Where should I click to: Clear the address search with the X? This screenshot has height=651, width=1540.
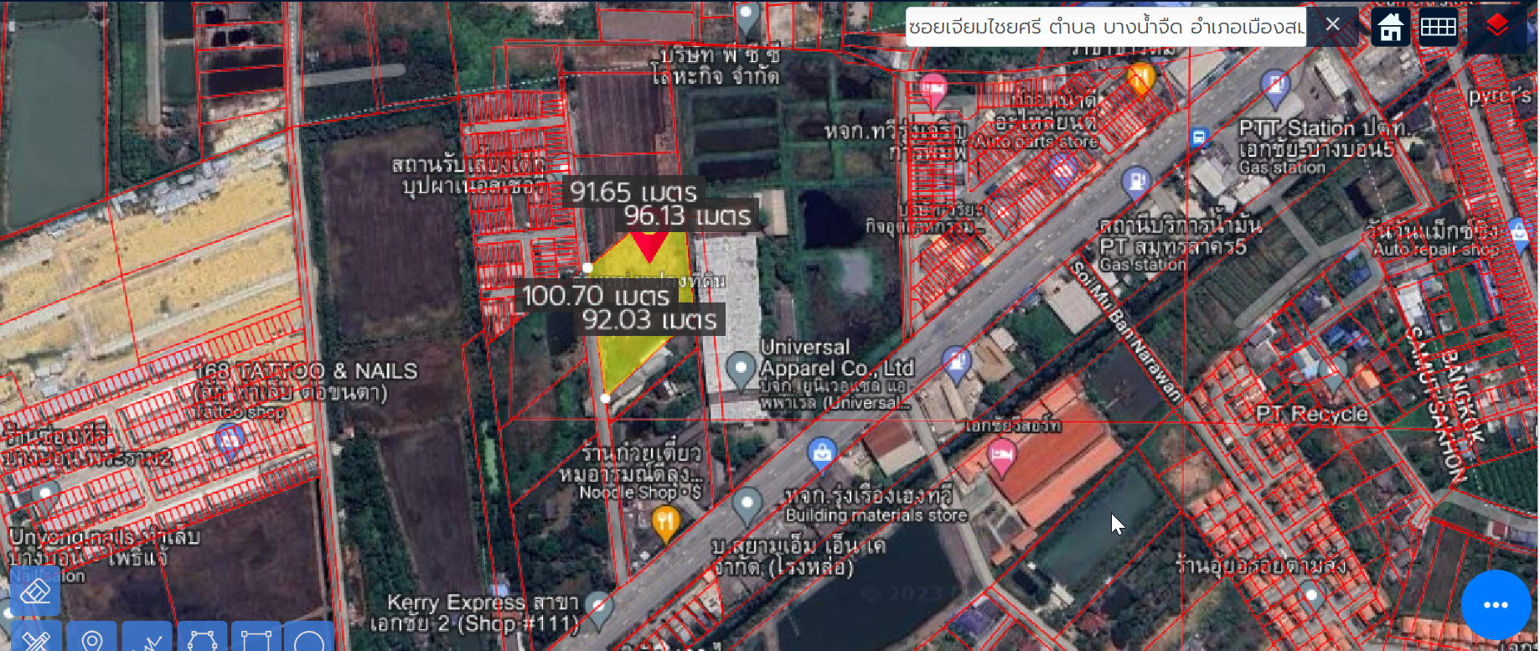pyautogui.click(x=1333, y=25)
